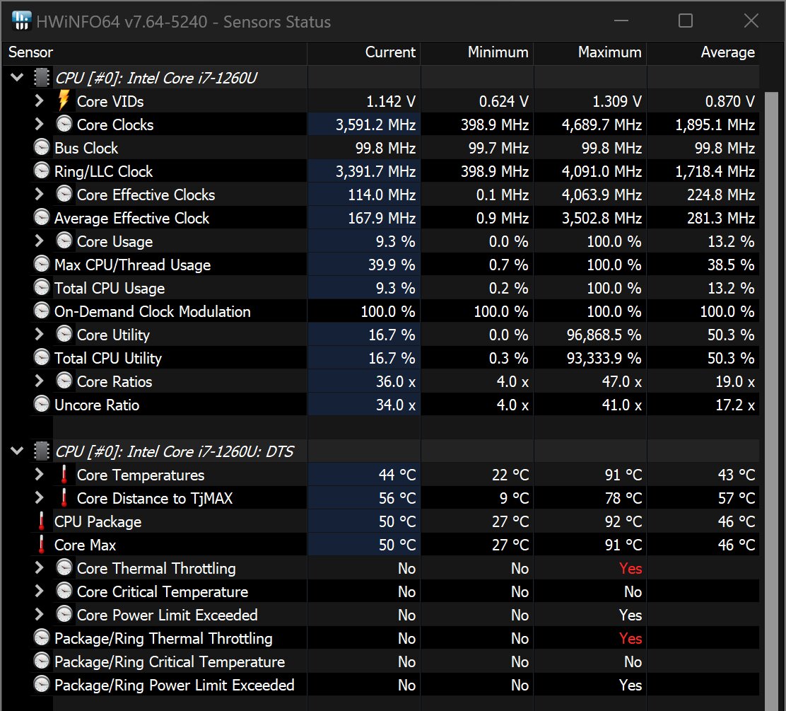Maximize the Sensors Status window
This screenshot has width=786, height=711.
pos(685,21)
